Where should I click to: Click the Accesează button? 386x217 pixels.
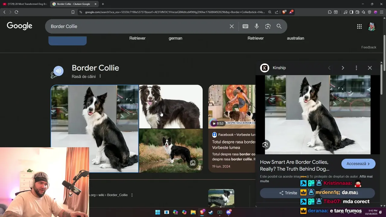(358, 164)
